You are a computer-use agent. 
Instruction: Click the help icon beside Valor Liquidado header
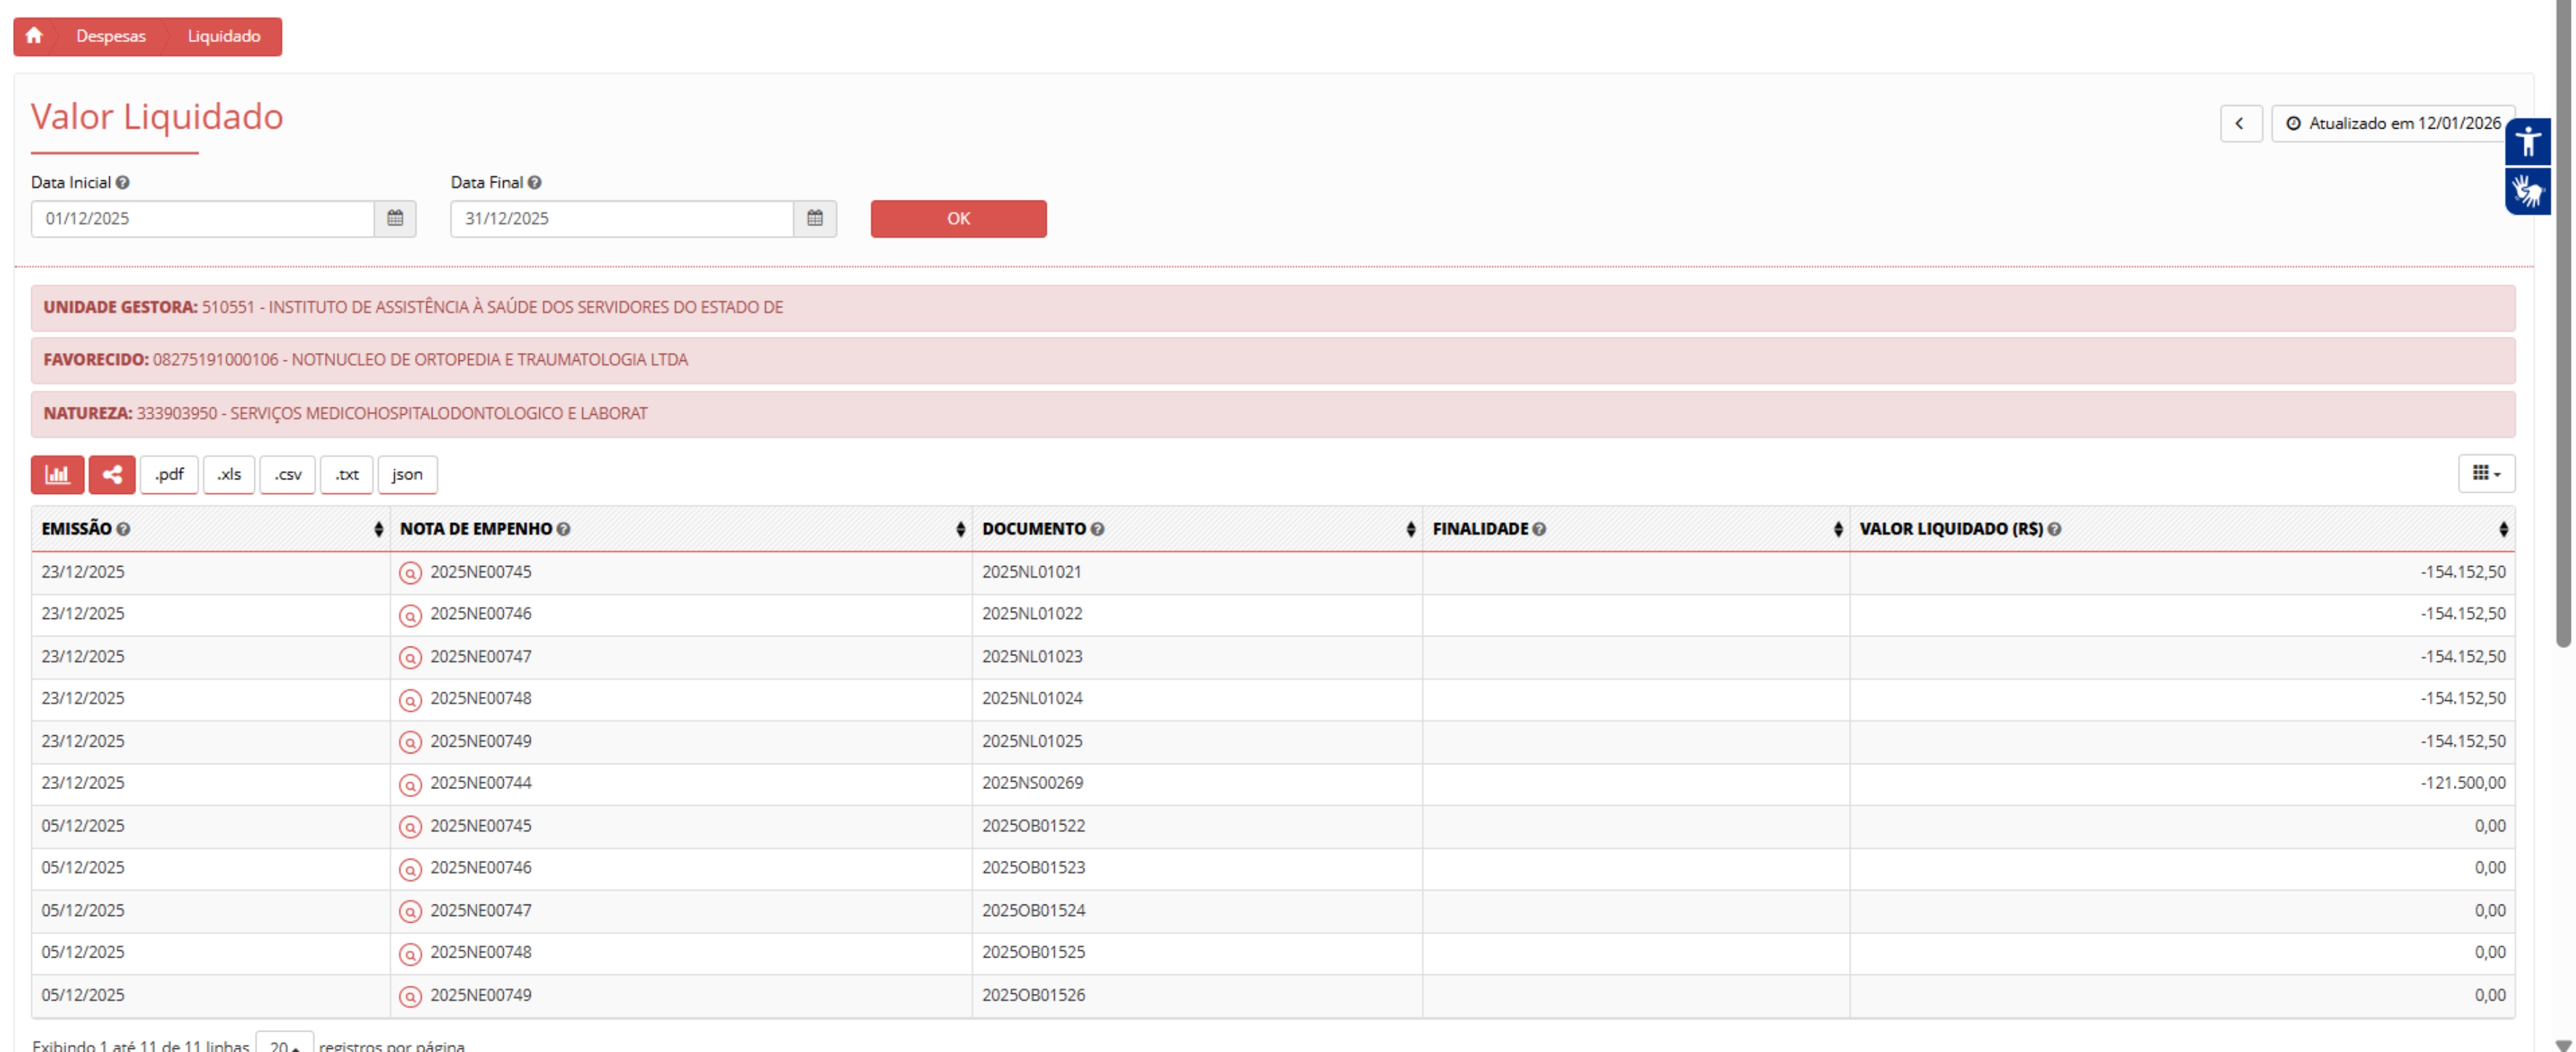pyautogui.click(x=2054, y=529)
